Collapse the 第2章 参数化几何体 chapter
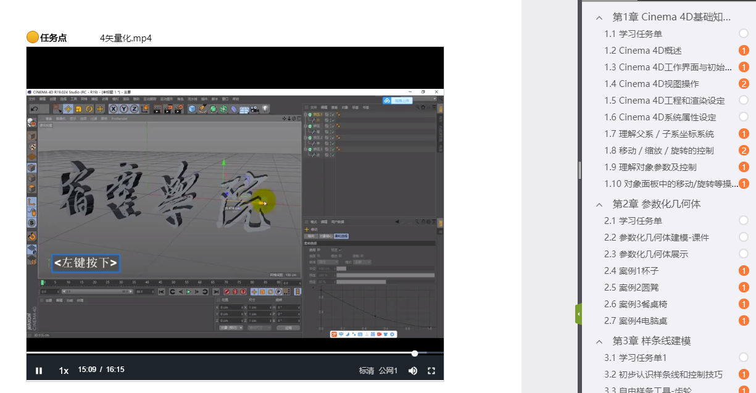Screen dimensions: 756x393 pos(599,204)
